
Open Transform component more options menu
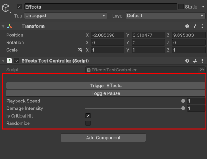click(202, 26)
